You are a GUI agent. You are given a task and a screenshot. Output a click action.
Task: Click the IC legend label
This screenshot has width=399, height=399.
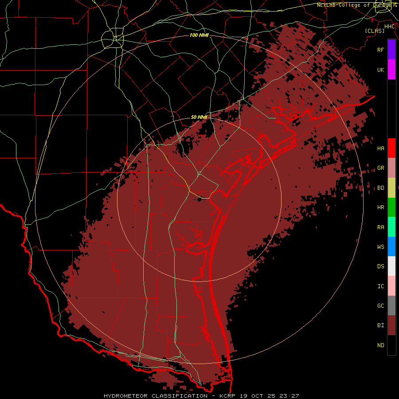pyautogui.click(x=381, y=286)
